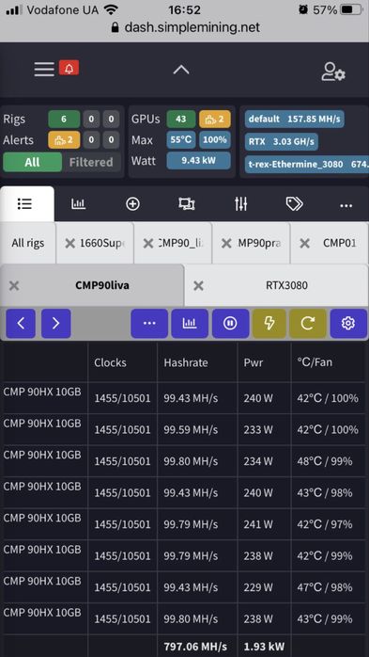Screen dimensions: 369x657
Task: Pause the miner button
Action: click(230, 324)
